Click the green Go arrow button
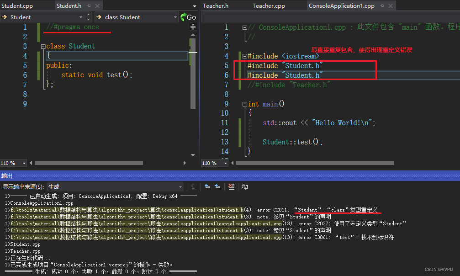The height and width of the screenshot is (276, 460). [x=188, y=17]
